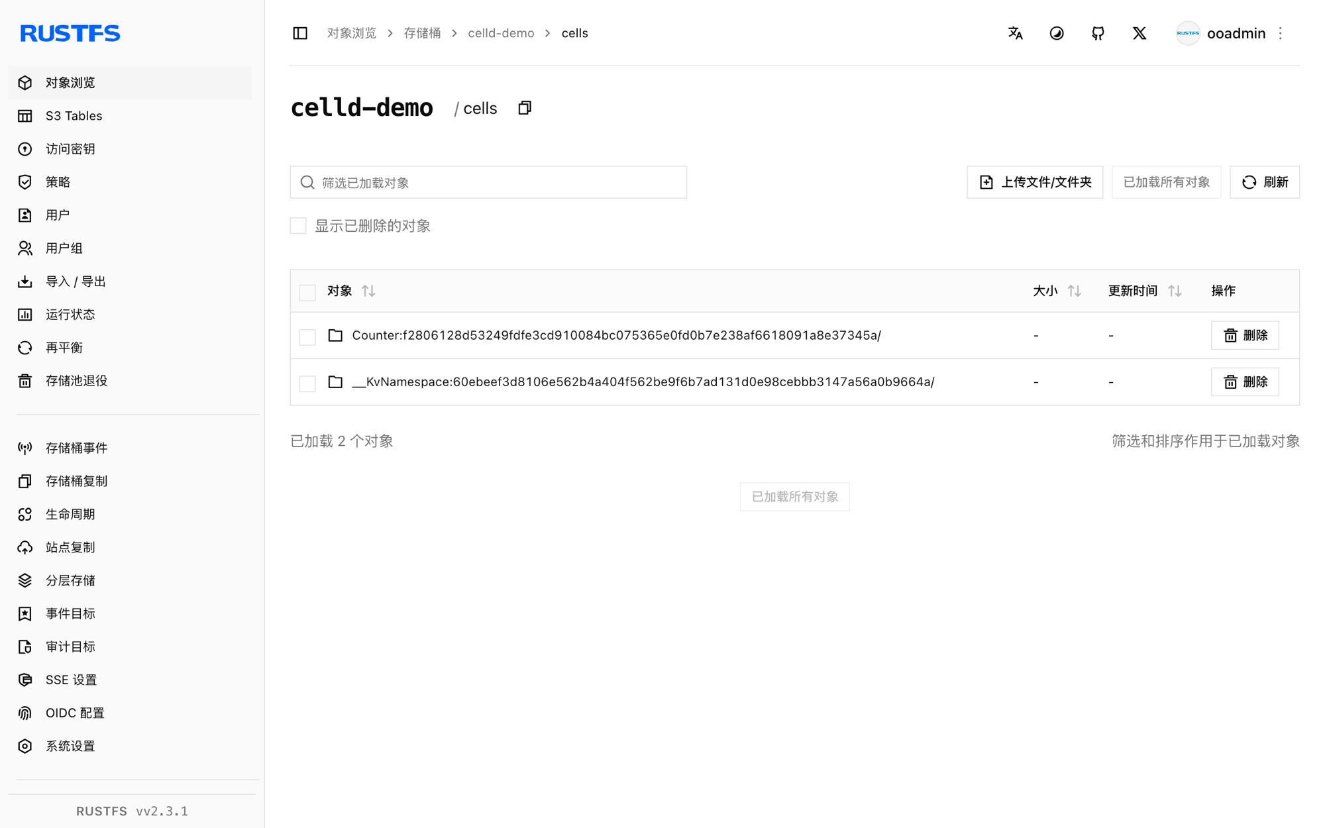Sort by 大小 column arrows

pyautogui.click(x=1075, y=291)
